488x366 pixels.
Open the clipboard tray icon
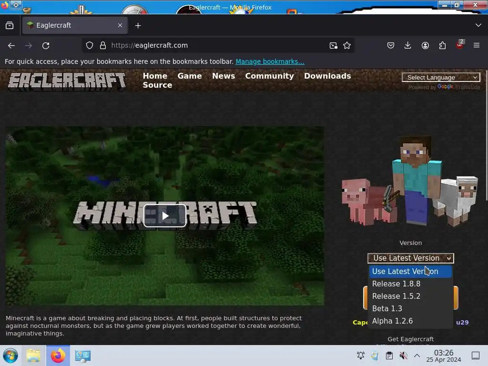[x=389, y=356]
